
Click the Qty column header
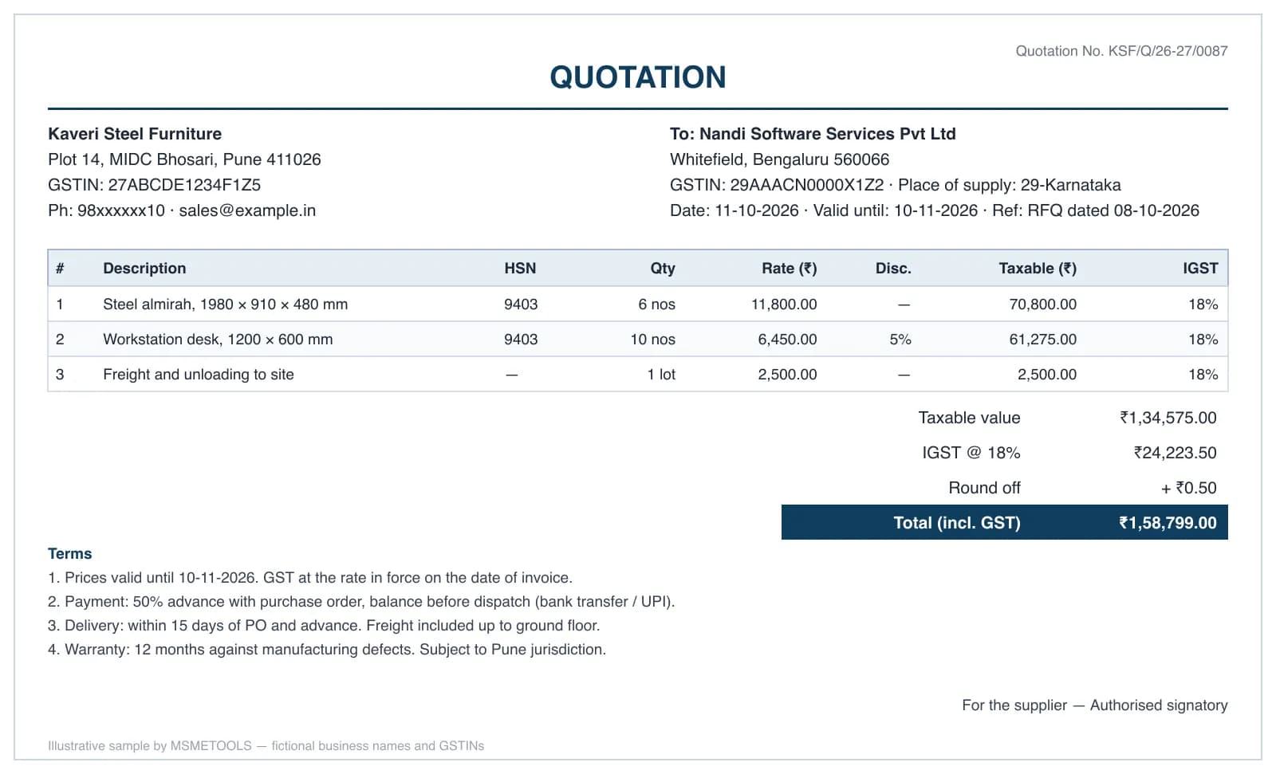pos(662,269)
